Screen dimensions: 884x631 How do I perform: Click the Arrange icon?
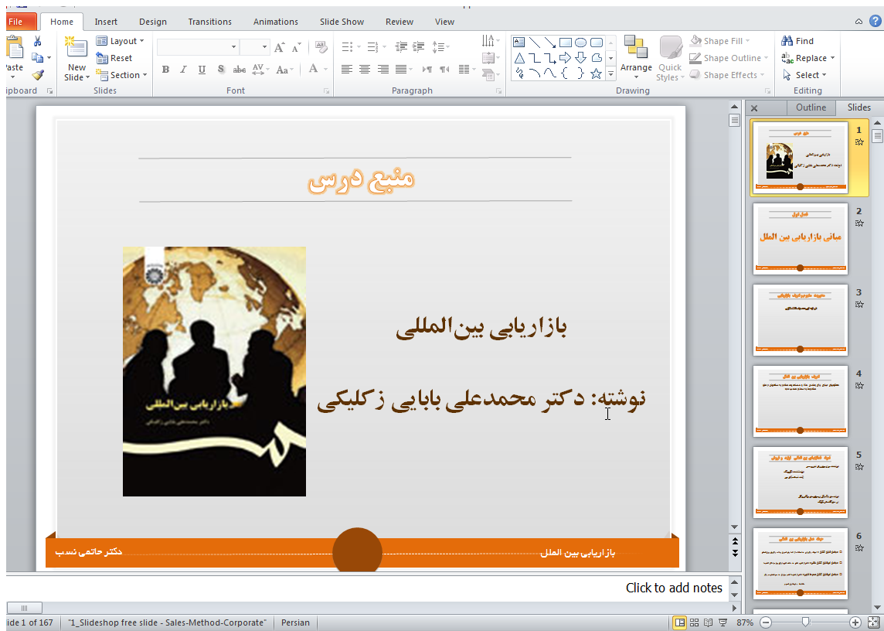point(636,47)
